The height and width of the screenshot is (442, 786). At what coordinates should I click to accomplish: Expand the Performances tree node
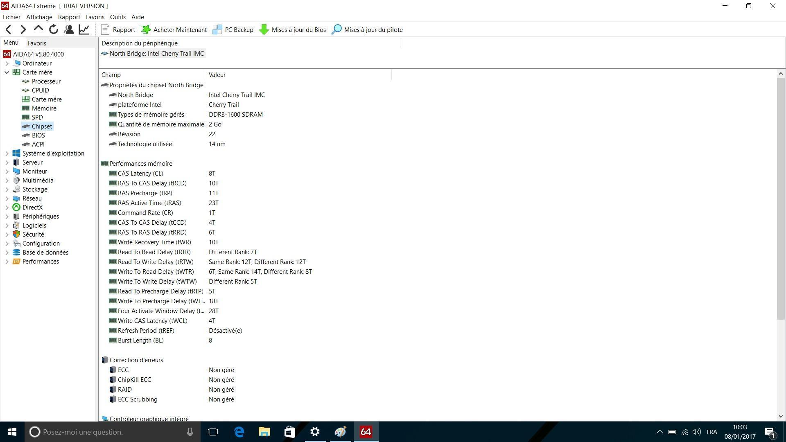coord(7,262)
